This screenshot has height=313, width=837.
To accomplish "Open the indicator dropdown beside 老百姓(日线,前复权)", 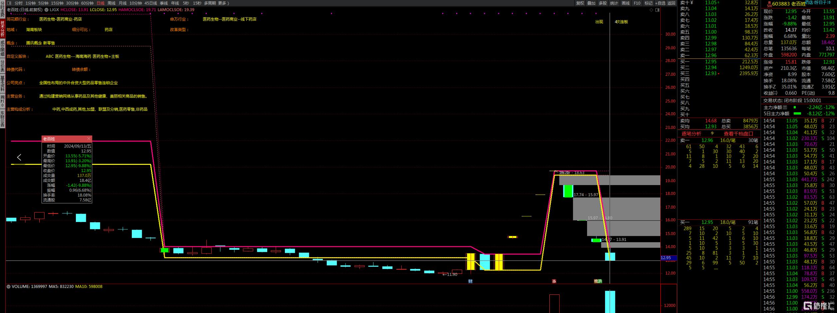I will 46,10.
